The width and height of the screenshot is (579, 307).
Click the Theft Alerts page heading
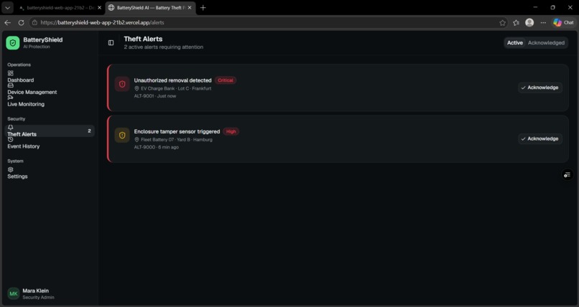(x=143, y=39)
